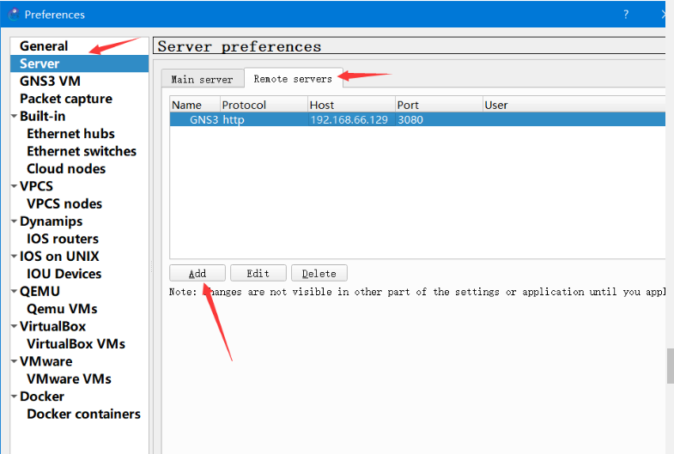The height and width of the screenshot is (454, 674).
Task: Click the 192.168.66.129 host cell
Action: click(x=351, y=119)
